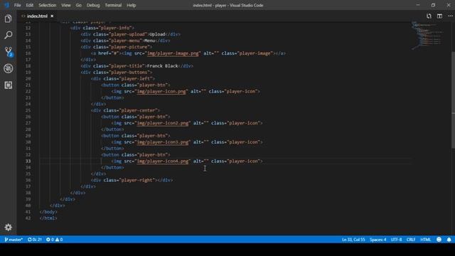455x256 pixels.
Task: Click the feedback smiley icon
Action: [439, 240]
